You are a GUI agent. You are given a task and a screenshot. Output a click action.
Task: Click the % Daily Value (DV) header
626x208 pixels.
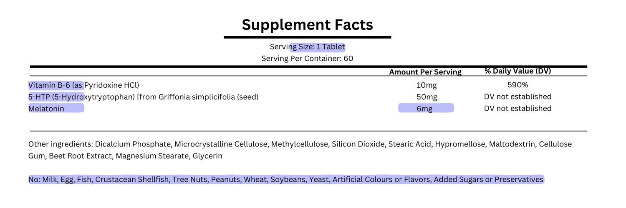point(517,71)
